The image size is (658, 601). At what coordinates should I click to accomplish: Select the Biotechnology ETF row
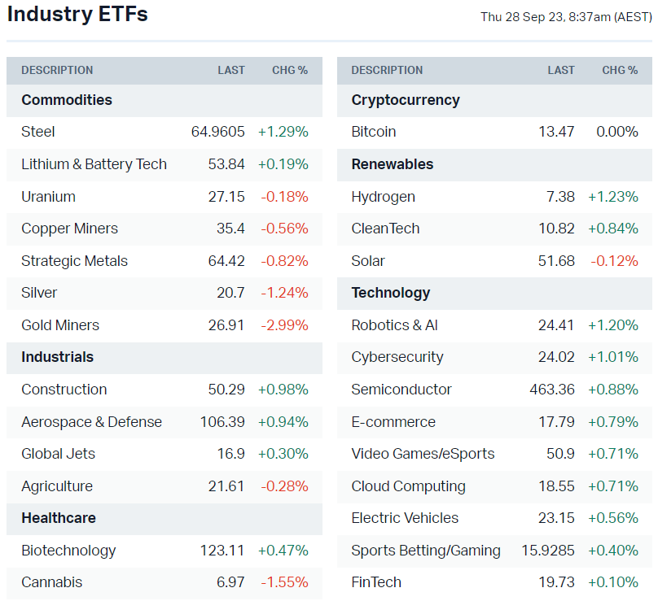tap(68, 551)
